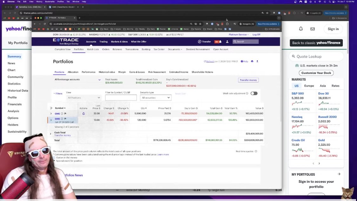Click Transfer money link under Cash Total
This screenshot has height=201, width=357.
pos(63,135)
